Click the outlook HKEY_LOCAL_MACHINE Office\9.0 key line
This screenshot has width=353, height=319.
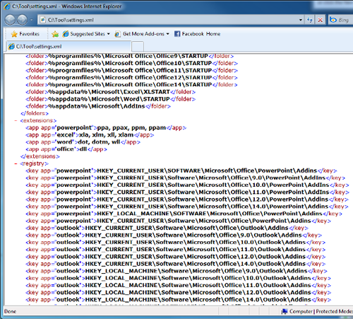(x=176, y=271)
